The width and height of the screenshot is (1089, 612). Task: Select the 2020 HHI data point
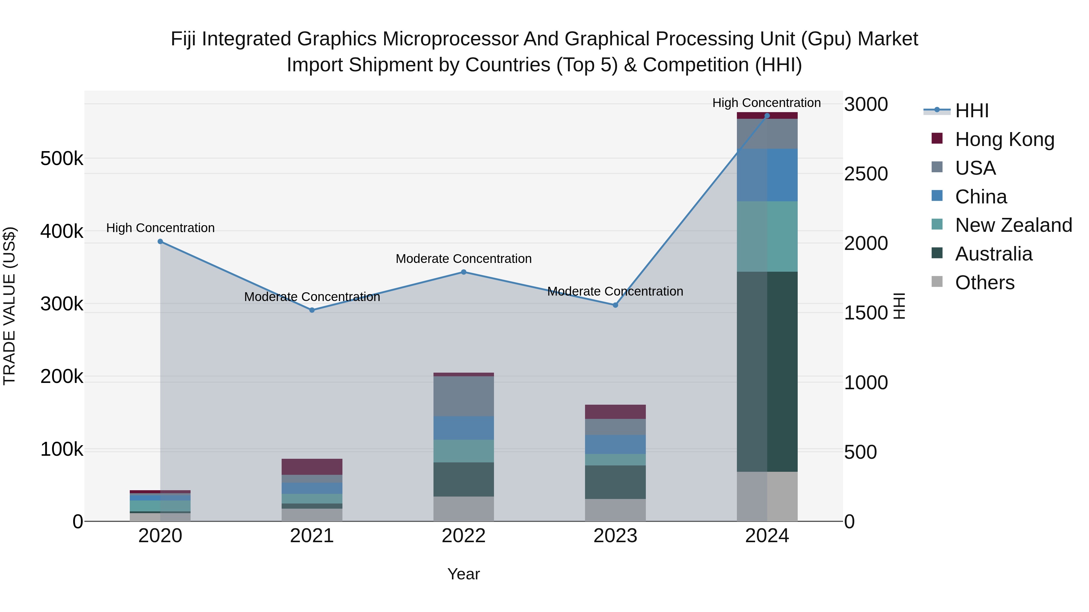(x=160, y=241)
